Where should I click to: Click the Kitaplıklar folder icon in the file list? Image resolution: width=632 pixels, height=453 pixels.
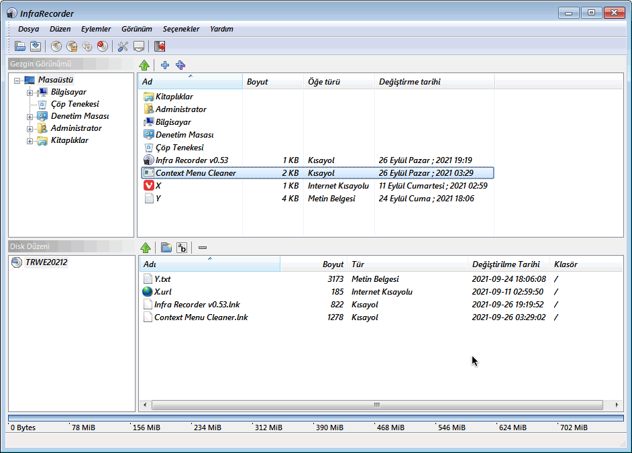tap(149, 97)
